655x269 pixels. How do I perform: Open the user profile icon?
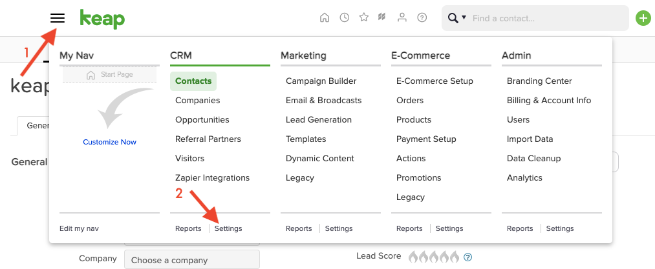402,17
